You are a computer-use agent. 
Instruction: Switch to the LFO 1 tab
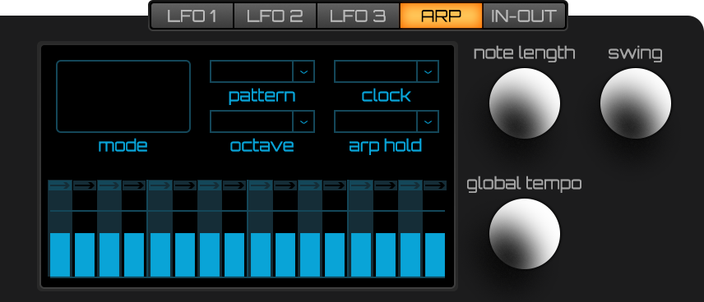point(192,16)
